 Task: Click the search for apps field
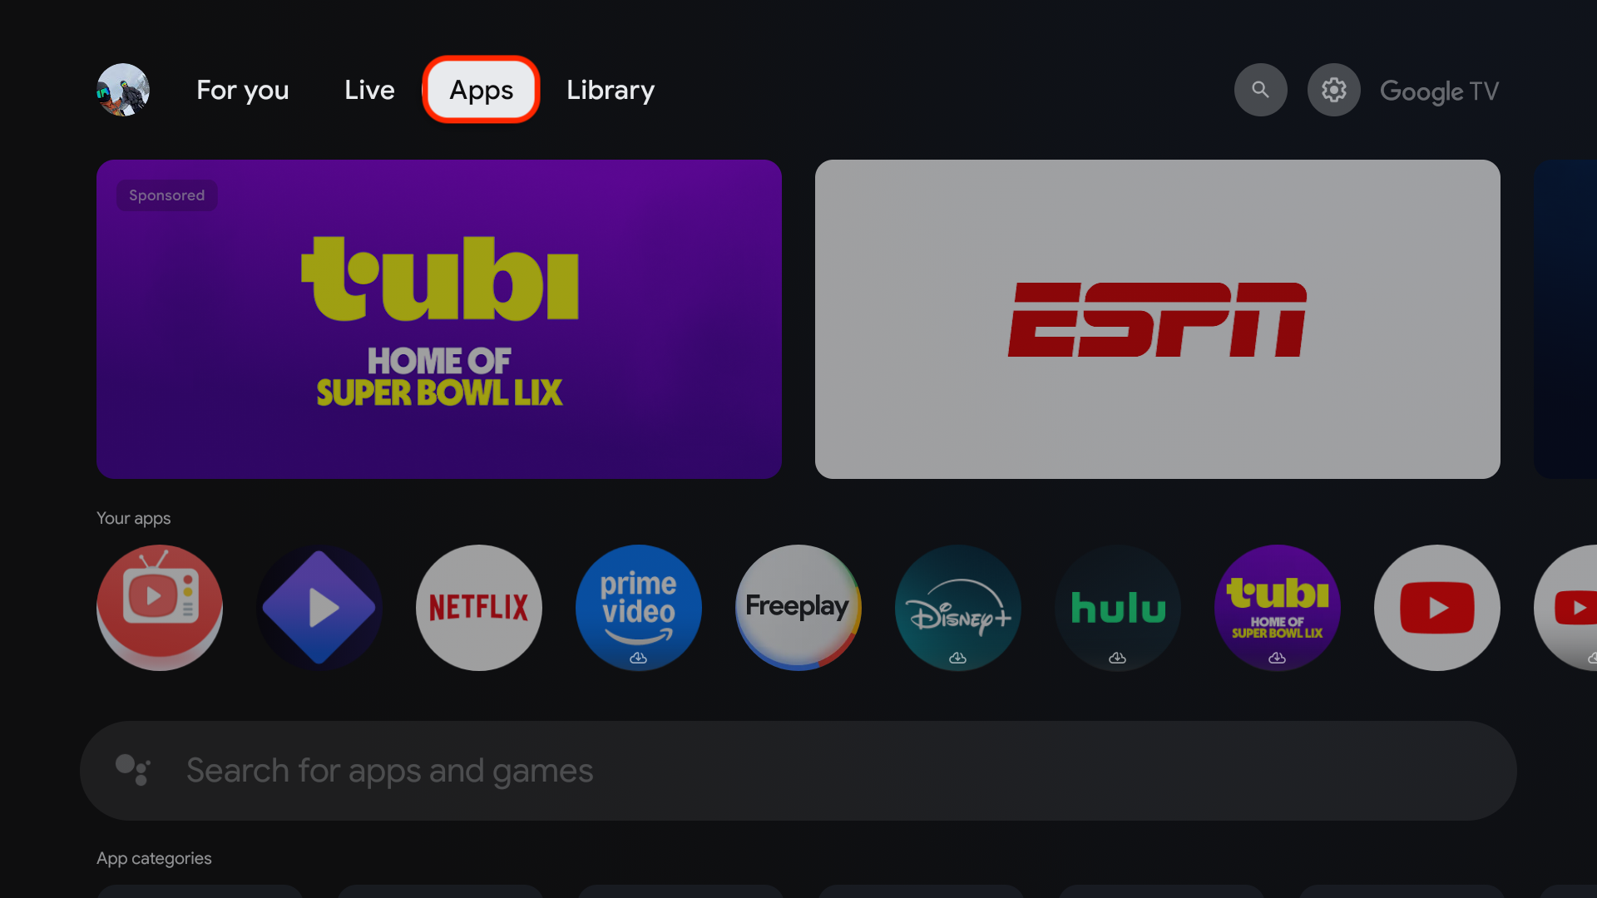[798, 770]
